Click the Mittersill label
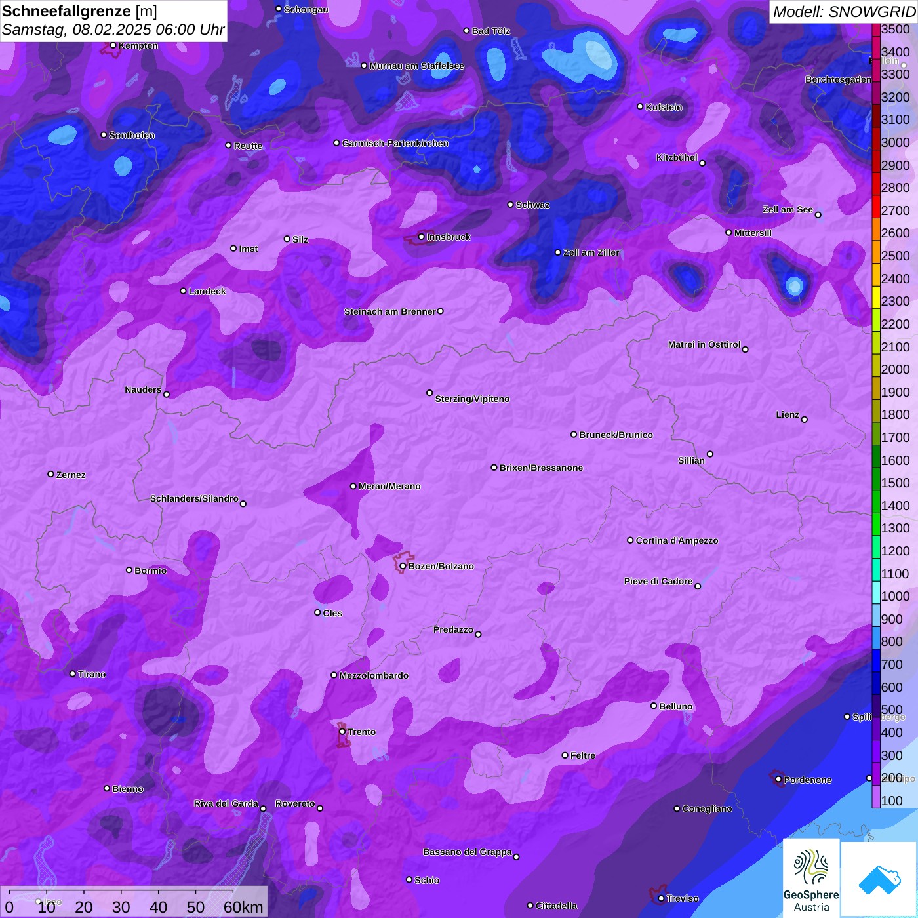The height and width of the screenshot is (918, 918). [x=753, y=233]
